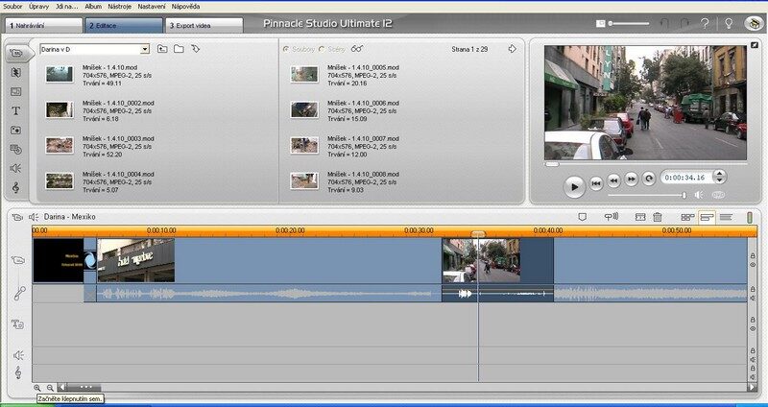Show the Sound effects section of the album
Screen dimensions: 768x407
16,168
